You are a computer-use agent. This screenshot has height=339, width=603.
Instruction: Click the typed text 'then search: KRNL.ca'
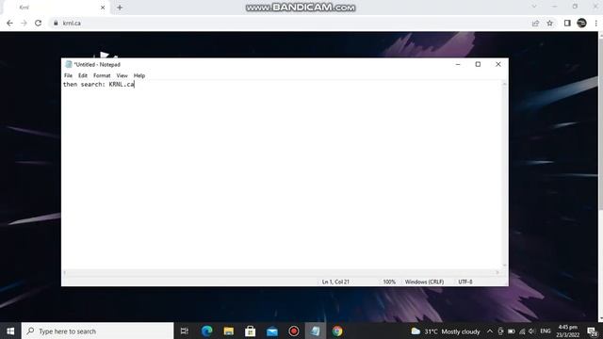(99, 84)
